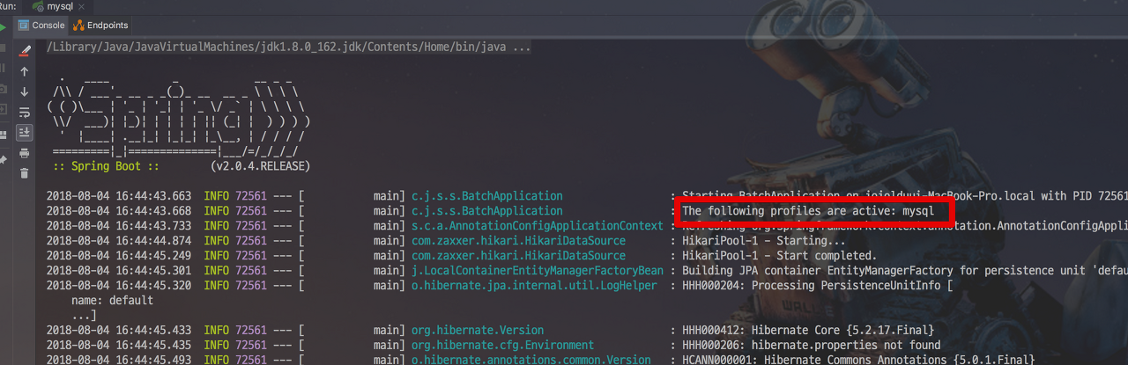Click 'j.LocalContainerEntityManagerFactoryBean' logger name

click(x=537, y=271)
